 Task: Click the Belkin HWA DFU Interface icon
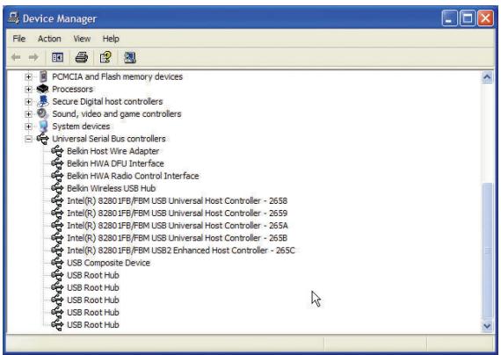click(57, 163)
